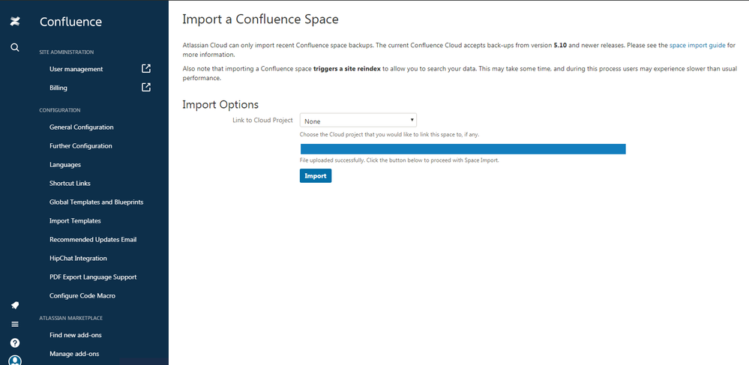Go to User management
Screen dimensions: 749x365
click(x=76, y=69)
